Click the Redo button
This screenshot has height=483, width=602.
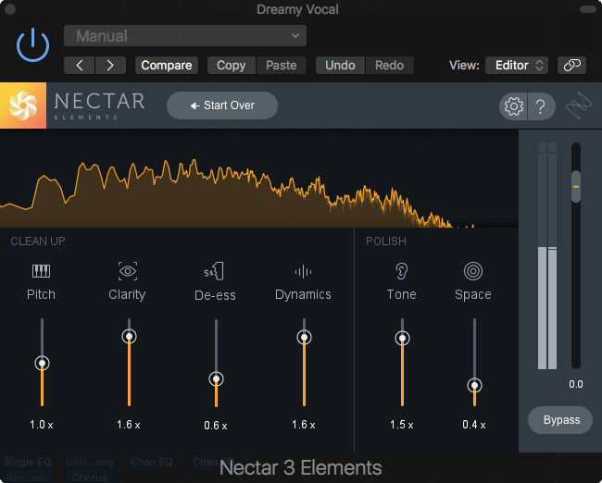coord(390,65)
